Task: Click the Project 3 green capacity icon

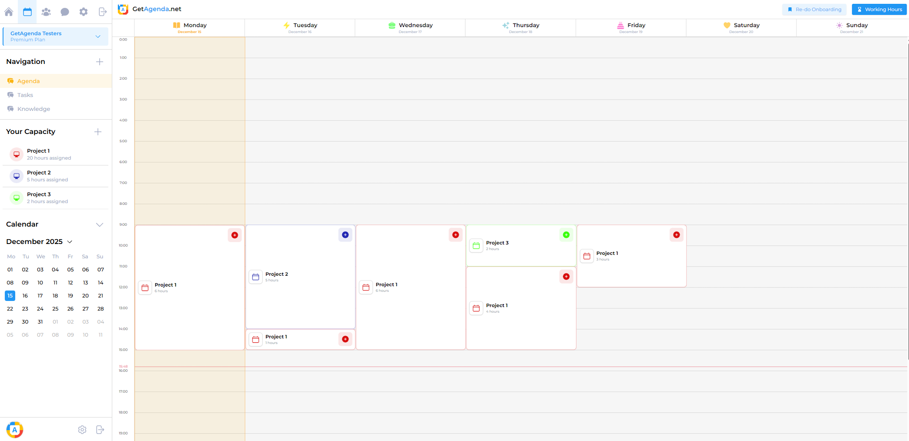Action: pos(17,197)
